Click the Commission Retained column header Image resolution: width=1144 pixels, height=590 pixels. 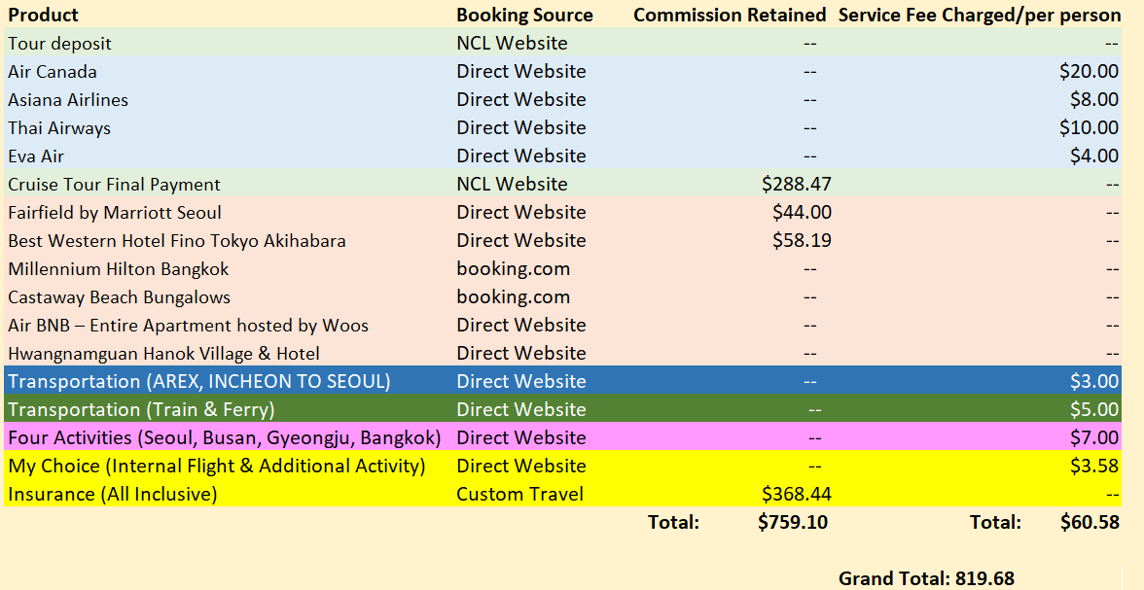pyautogui.click(x=730, y=15)
